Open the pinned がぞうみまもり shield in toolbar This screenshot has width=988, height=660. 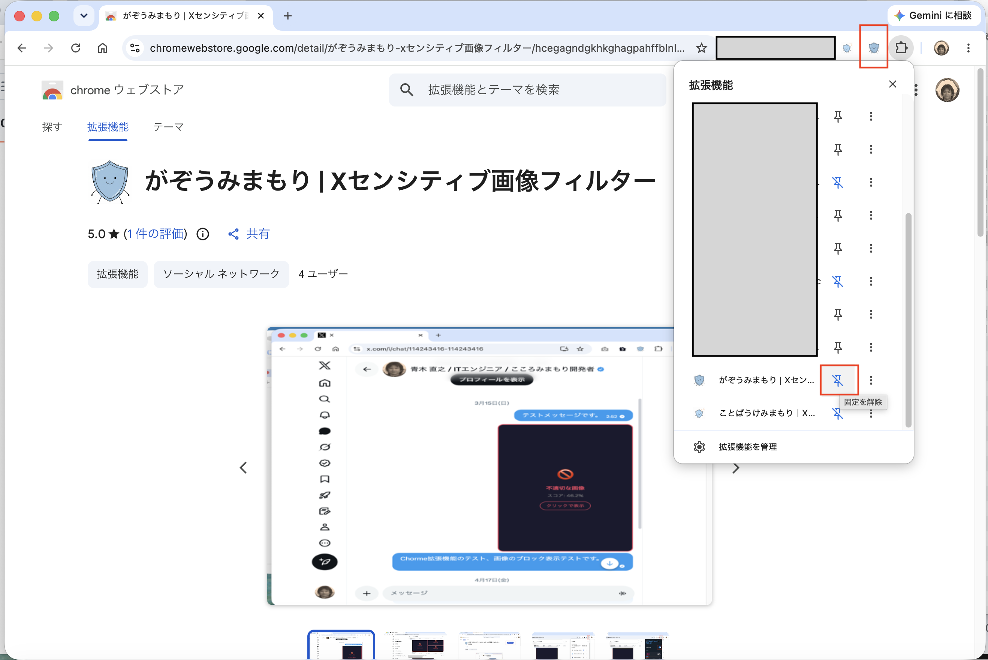(x=874, y=48)
